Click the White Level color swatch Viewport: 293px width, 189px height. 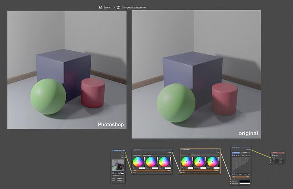pos(245,184)
